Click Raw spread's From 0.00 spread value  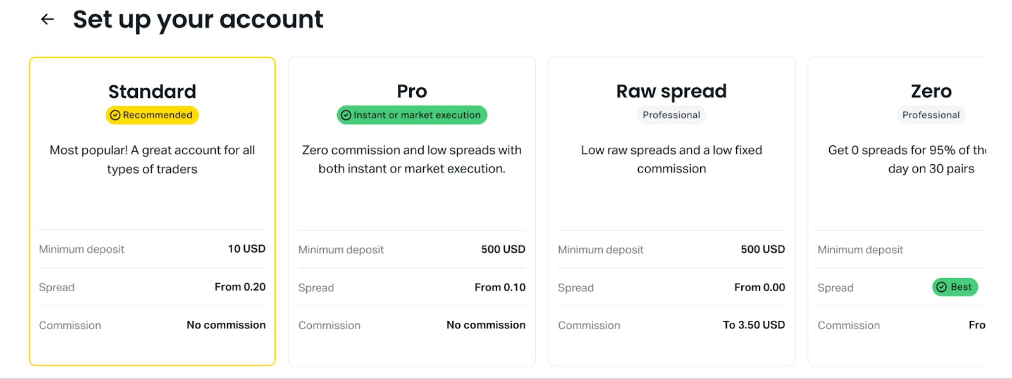click(760, 287)
